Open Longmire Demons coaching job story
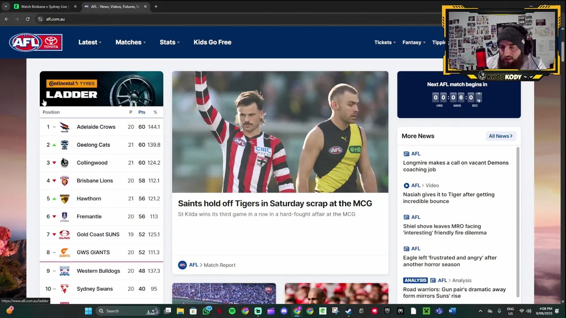 click(x=456, y=166)
